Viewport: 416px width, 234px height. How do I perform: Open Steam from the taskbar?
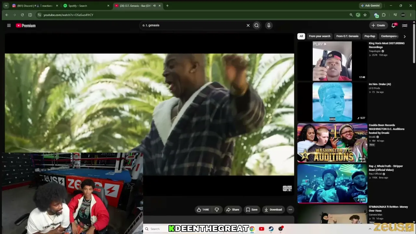click(x=271, y=229)
